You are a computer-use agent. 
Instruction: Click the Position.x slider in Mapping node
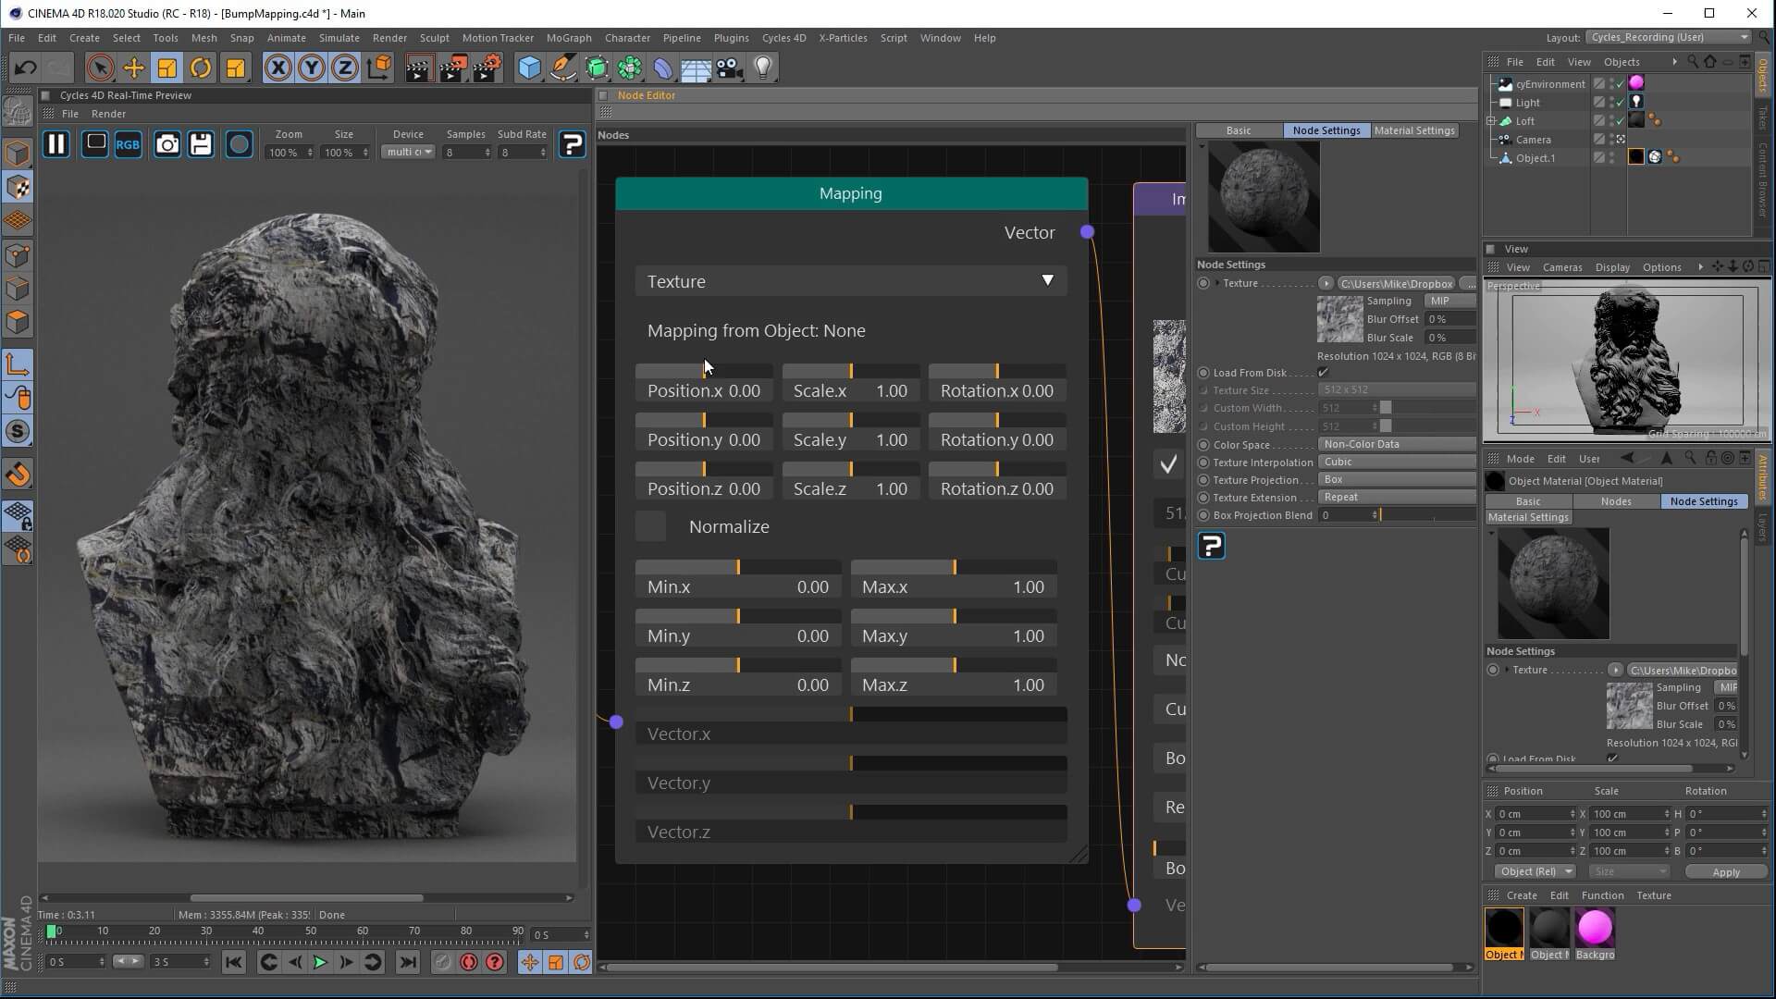click(704, 371)
